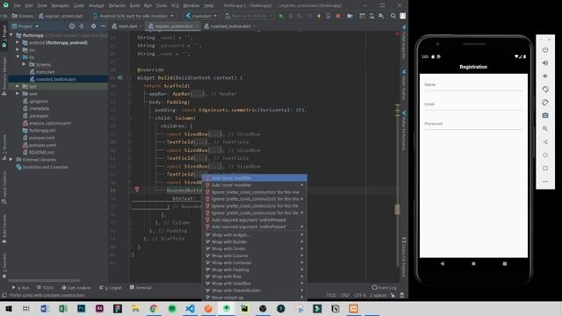Open Microsoft Word from the taskbar
Screen dimensions: 562x316
click(45, 308)
